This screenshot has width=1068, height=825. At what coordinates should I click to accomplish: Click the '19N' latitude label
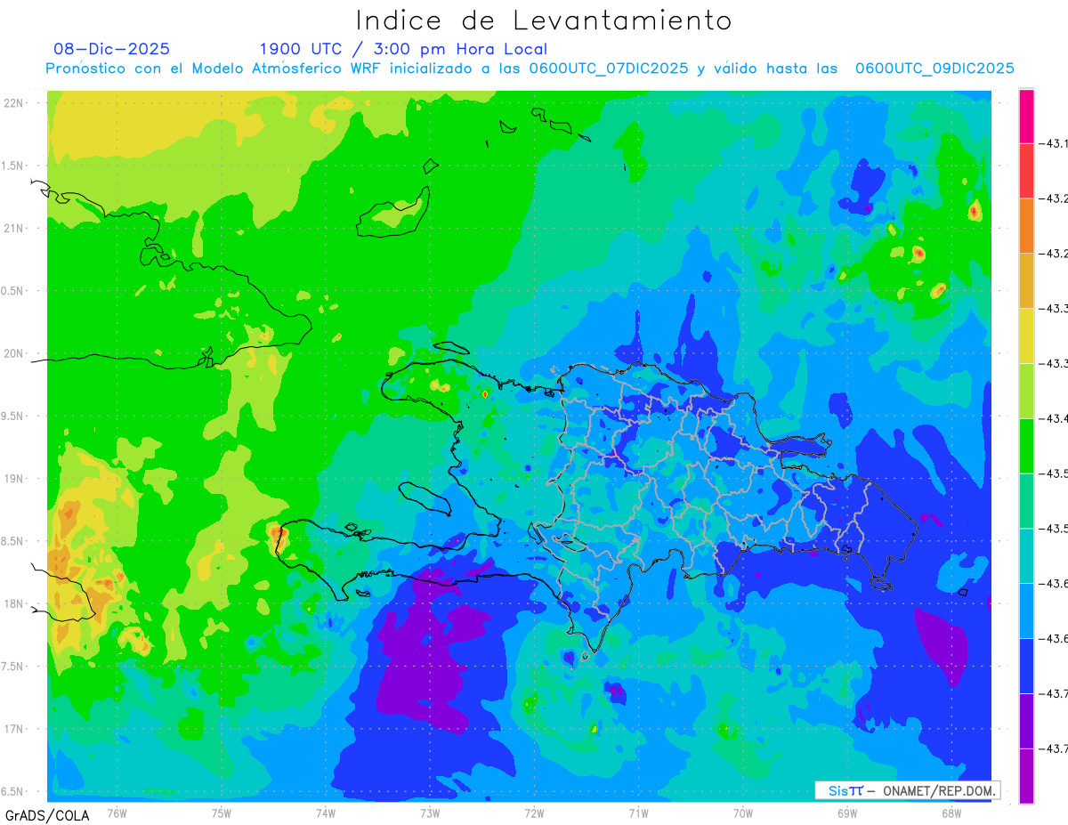(x=13, y=479)
